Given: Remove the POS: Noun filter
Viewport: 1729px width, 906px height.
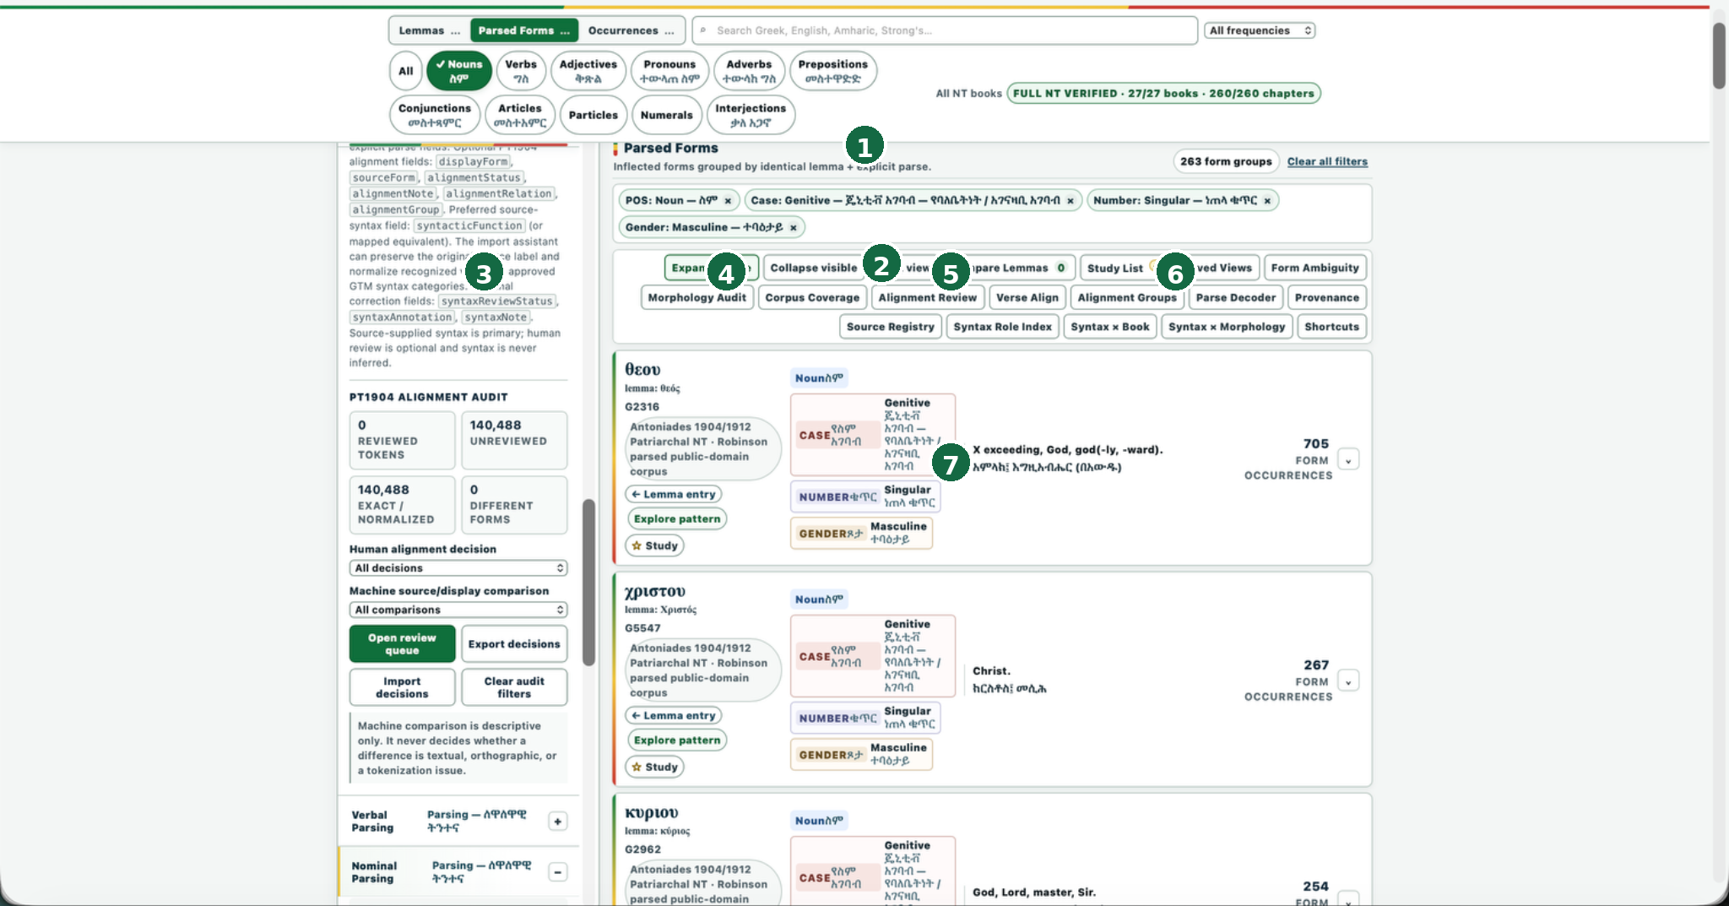Looking at the screenshot, I should click(x=728, y=201).
